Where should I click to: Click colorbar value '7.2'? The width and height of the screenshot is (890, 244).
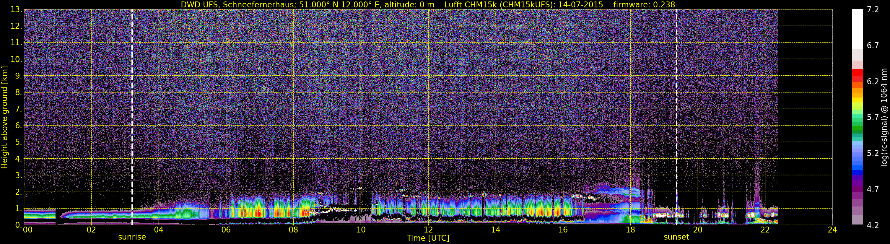click(873, 10)
